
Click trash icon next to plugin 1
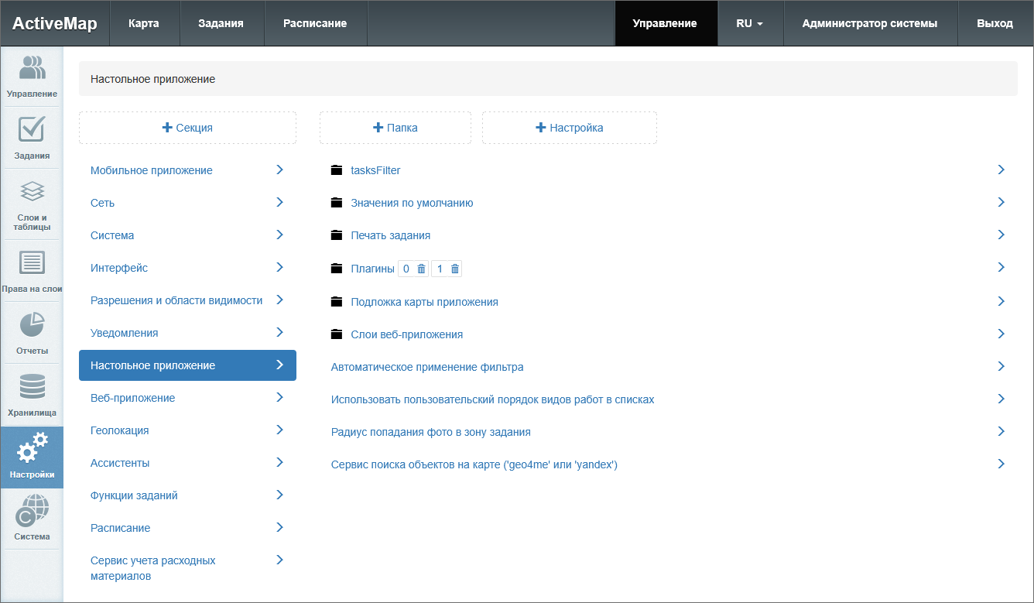pos(455,269)
